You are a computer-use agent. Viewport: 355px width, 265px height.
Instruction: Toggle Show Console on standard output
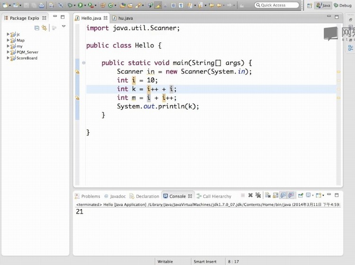(x=283, y=195)
